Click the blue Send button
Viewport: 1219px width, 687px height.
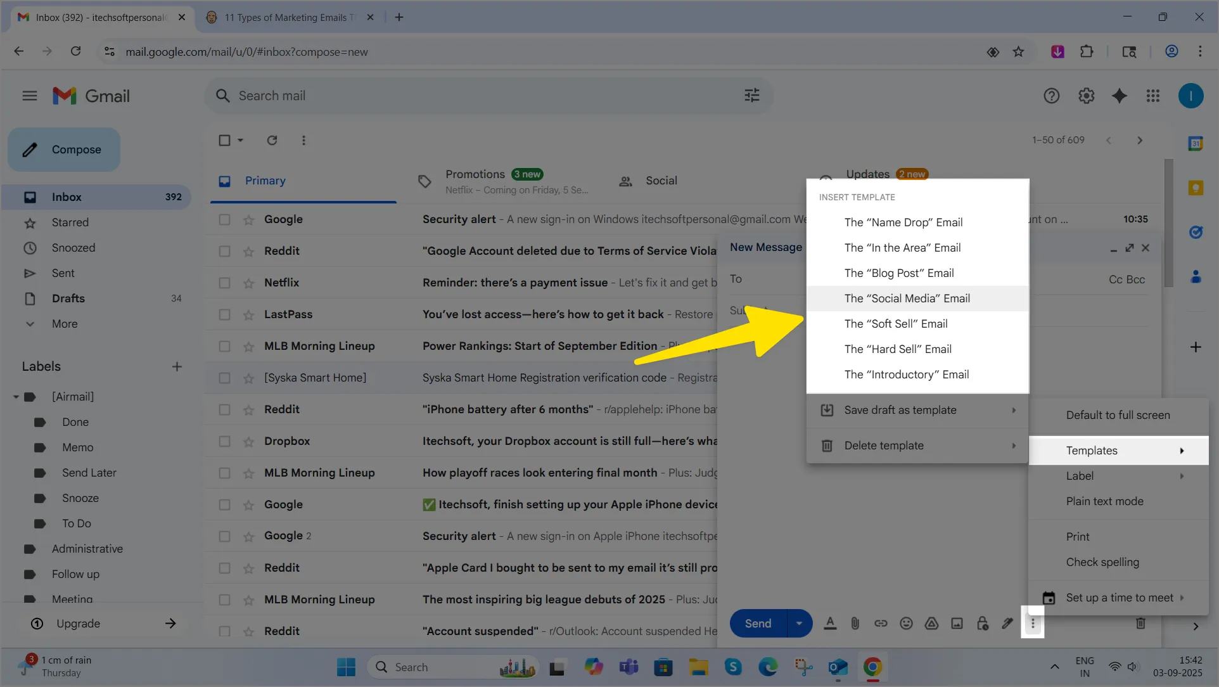click(x=758, y=624)
